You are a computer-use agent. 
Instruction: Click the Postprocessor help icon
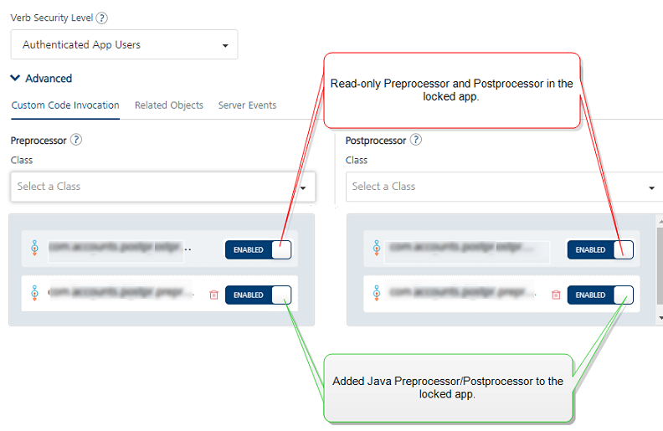click(x=416, y=141)
